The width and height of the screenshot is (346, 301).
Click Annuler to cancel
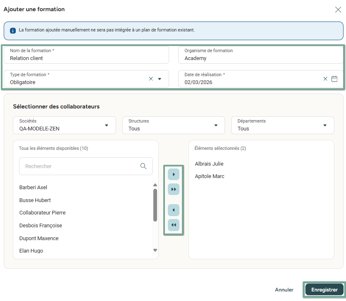[284, 290]
